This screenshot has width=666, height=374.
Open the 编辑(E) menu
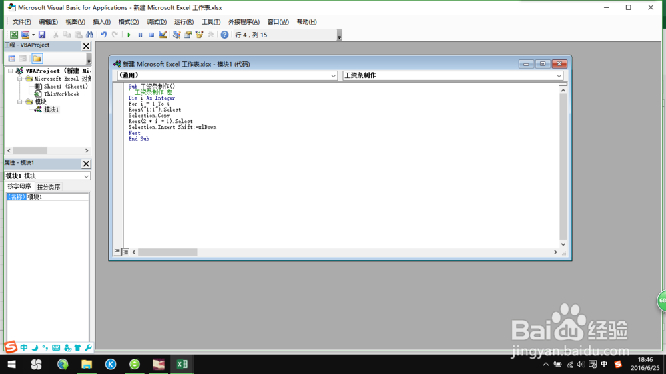click(x=48, y=22)
